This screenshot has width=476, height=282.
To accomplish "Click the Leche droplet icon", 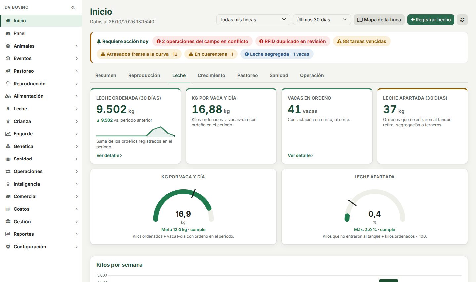I will [x=8, y=109].
